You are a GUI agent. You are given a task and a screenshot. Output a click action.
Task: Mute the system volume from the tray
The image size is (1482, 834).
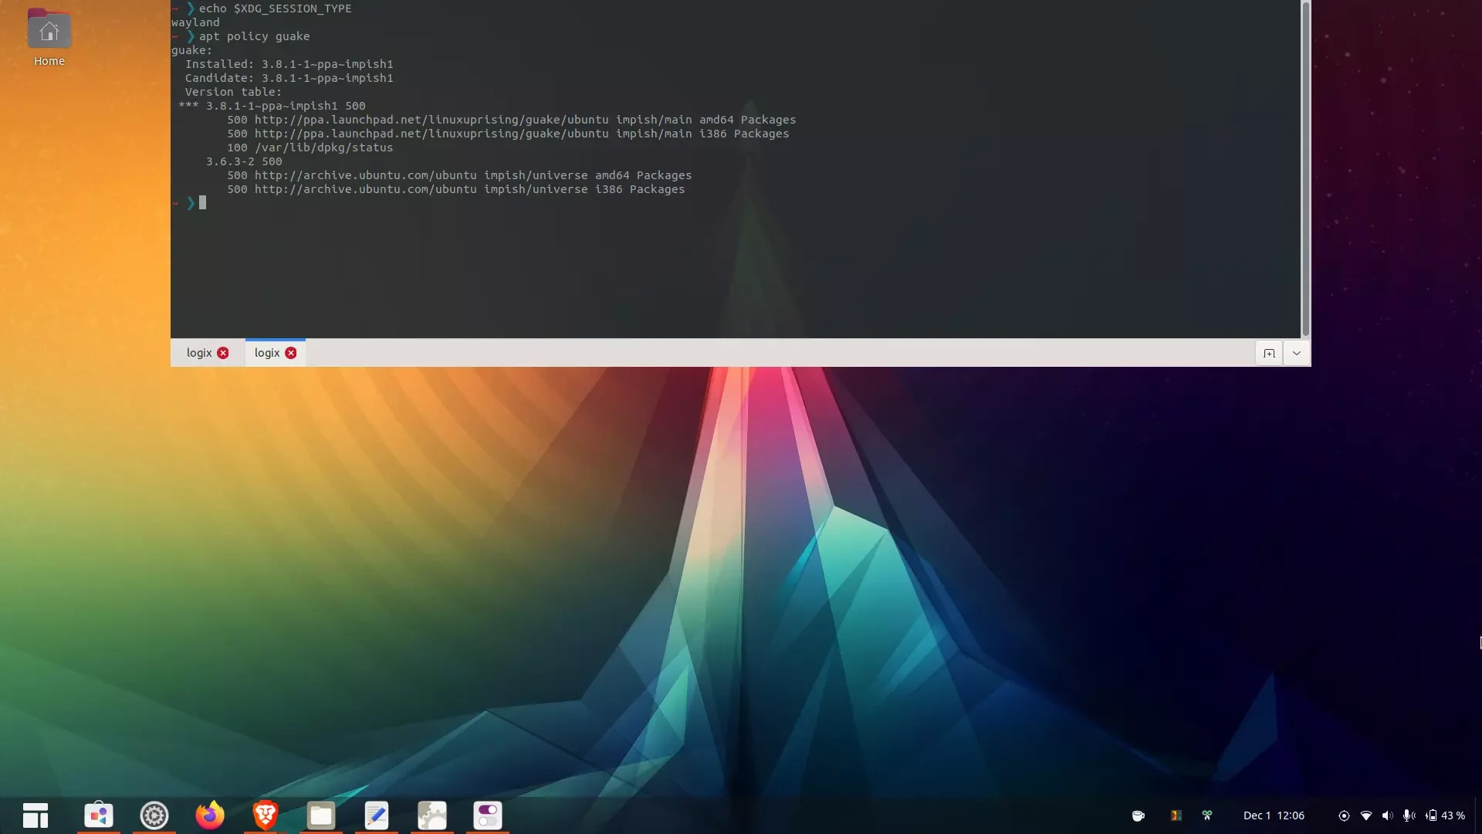pyautogui.click(x=1389, y=815)
